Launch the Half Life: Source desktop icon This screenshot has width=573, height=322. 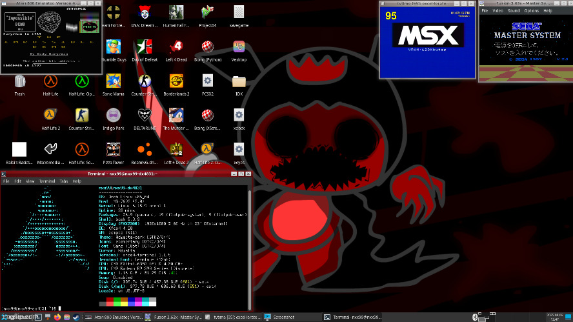point(82,150)
